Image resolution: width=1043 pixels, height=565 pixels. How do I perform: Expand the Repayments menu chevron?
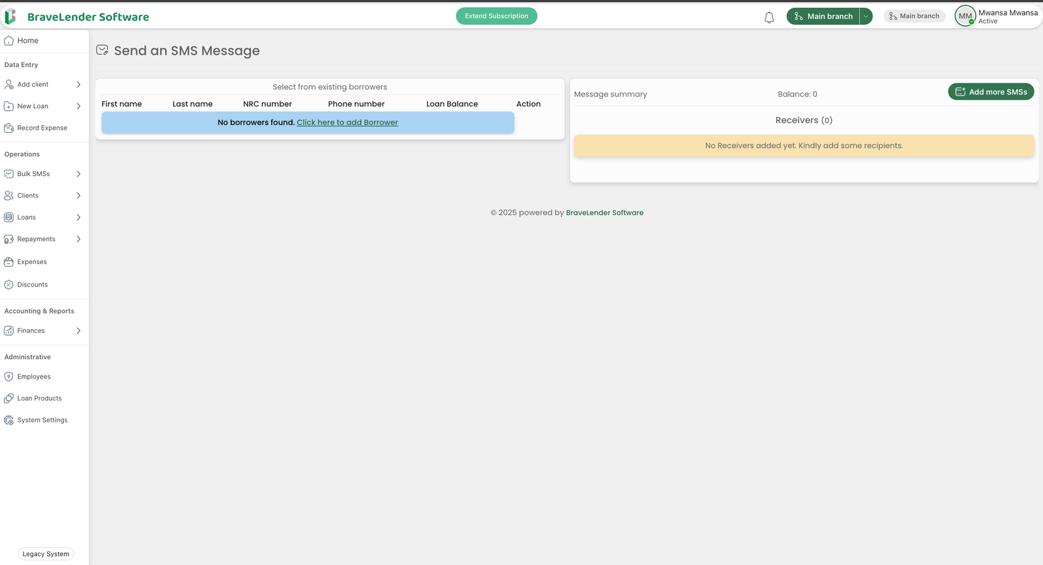[78, 239]
